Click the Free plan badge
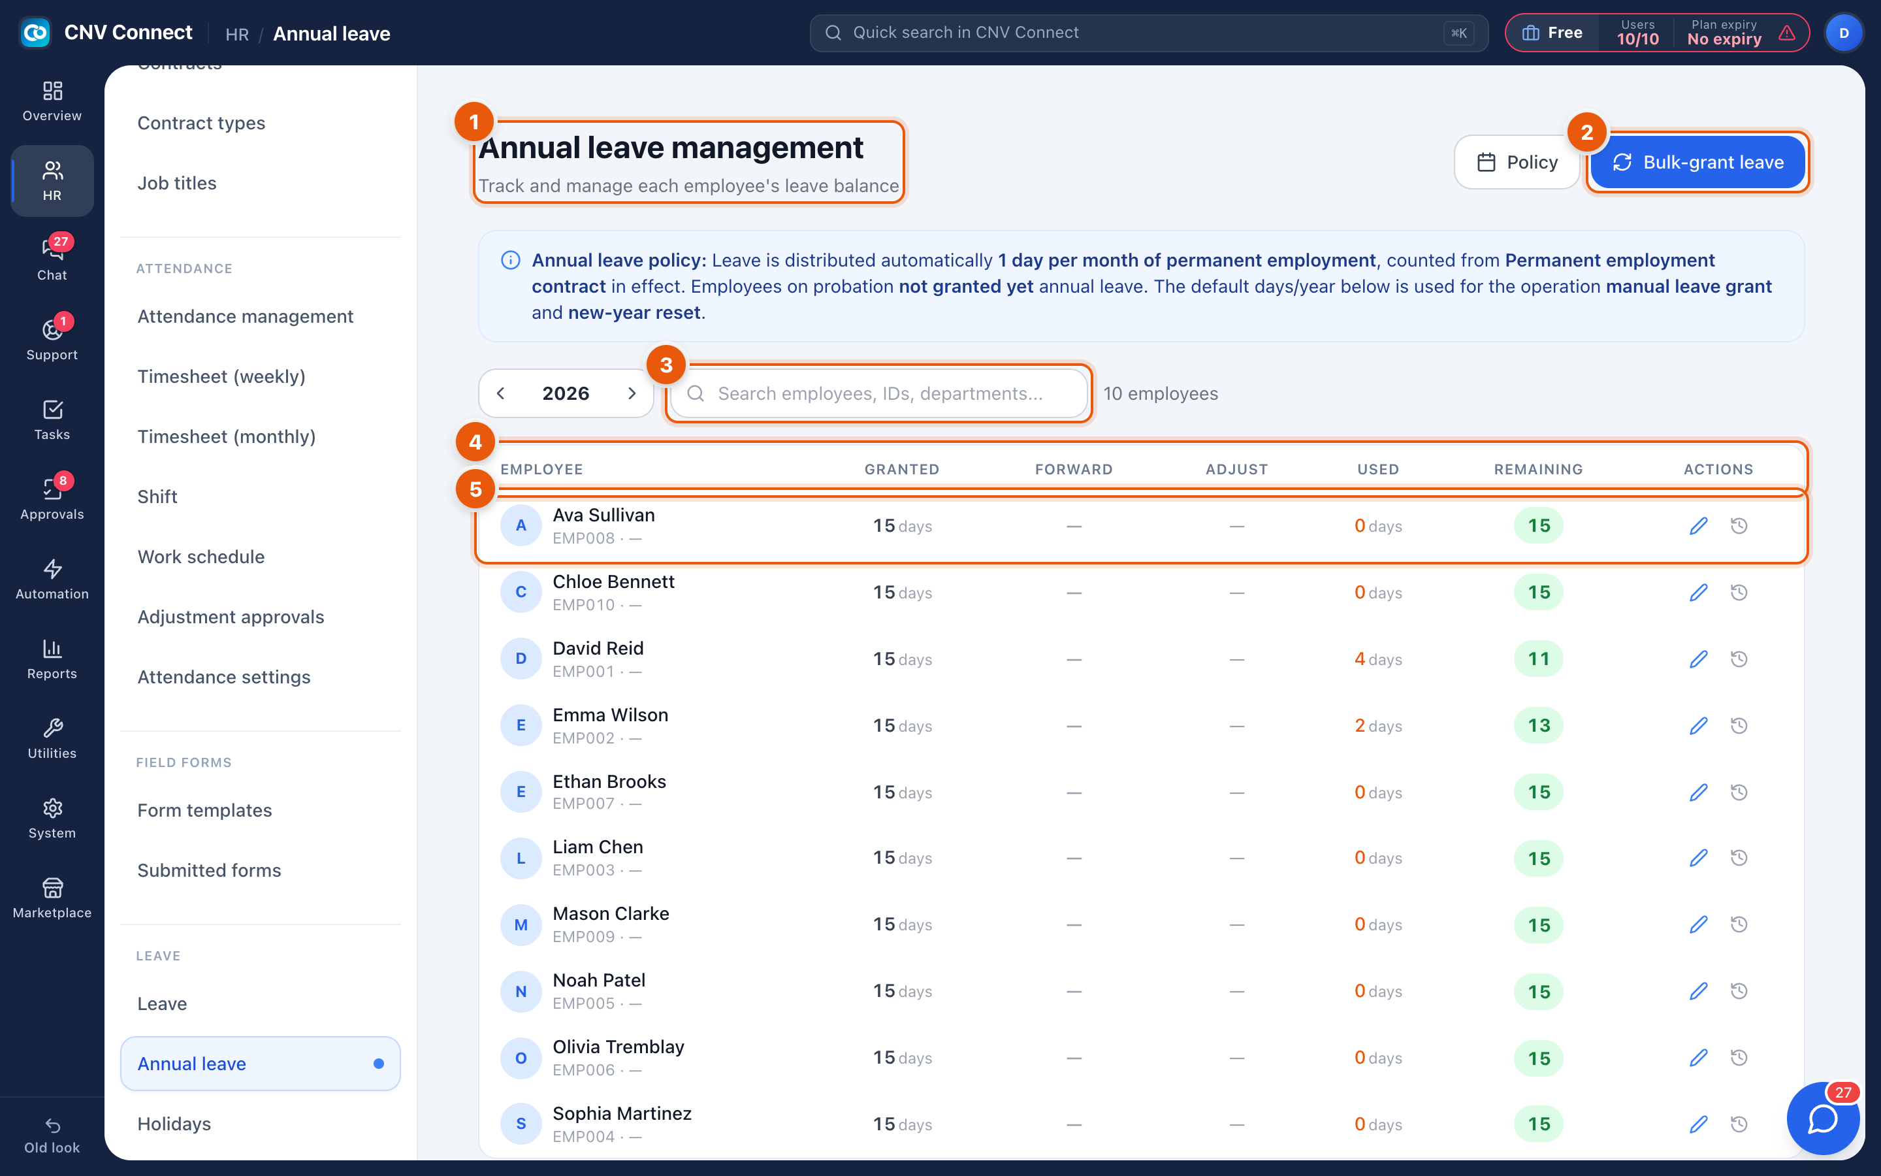This screenshot has height=1176, width=1881. [x=1552, y=33]
